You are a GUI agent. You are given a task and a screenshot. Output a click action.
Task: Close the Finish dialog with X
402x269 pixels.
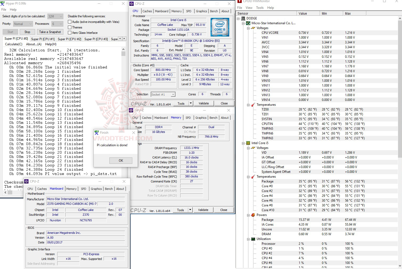134,132
